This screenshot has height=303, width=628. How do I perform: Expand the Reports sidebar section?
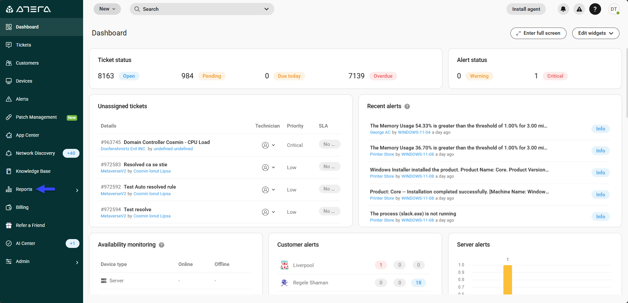[24, 189]
